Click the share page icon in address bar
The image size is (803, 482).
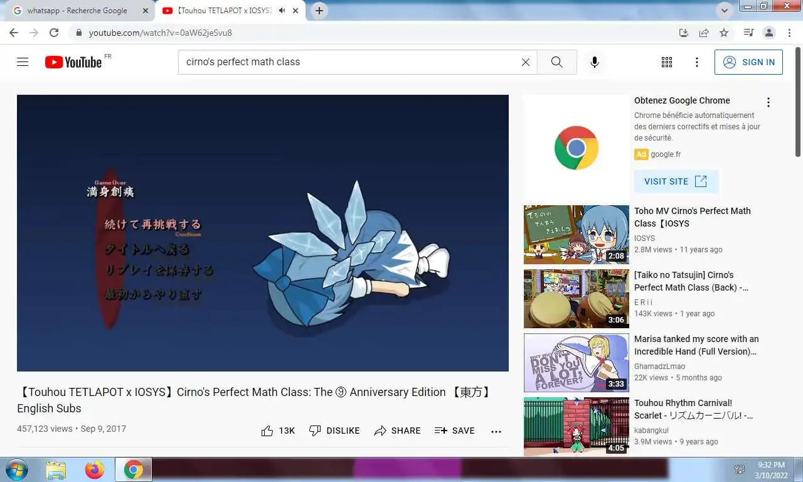pyautogui.click(x=704, y=33)
